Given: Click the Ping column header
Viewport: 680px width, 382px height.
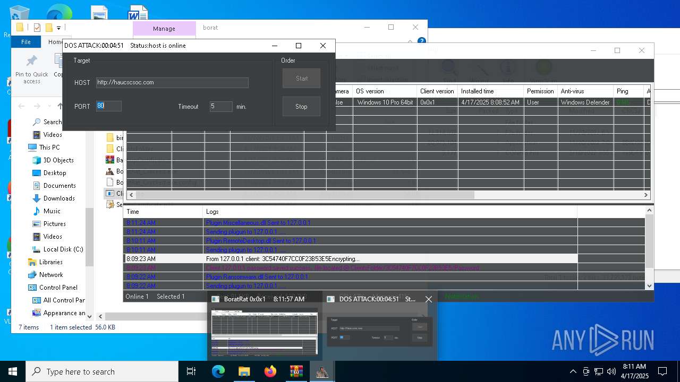Looking at the screenshot, I should click(628, 91).
